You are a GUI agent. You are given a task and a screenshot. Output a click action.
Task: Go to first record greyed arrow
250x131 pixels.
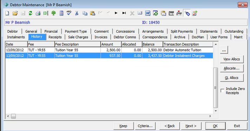pyautogui.click(x=100, y=13)
